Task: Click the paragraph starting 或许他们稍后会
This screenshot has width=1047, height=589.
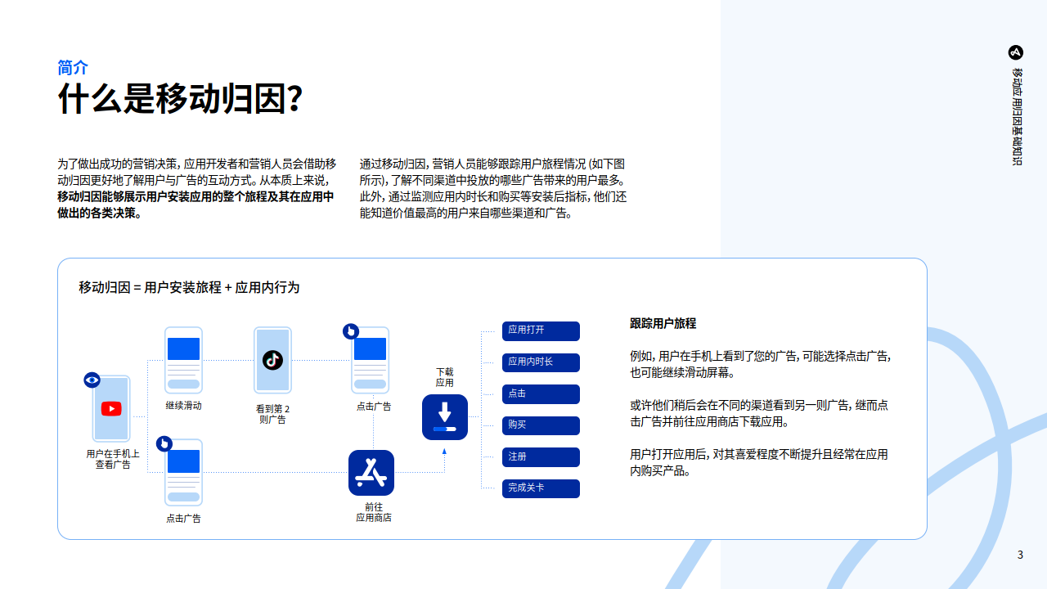Action: 759,413
